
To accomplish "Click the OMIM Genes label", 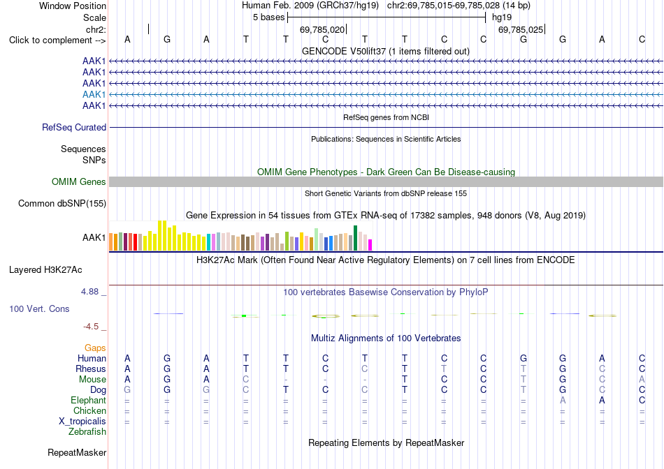I will [78, 182].
